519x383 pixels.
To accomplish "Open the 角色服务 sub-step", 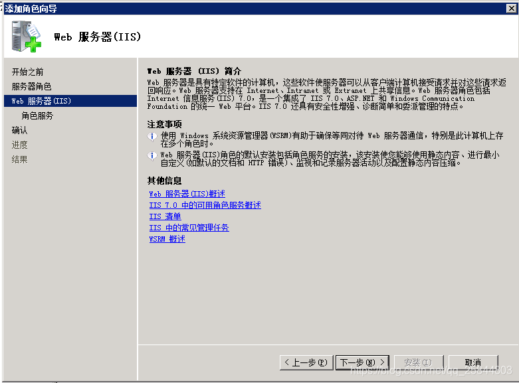I will [37, 115].
